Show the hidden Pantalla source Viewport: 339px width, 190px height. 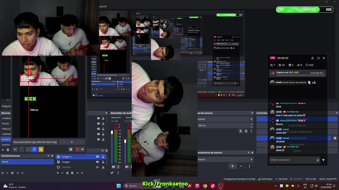[x=97, y=167]
